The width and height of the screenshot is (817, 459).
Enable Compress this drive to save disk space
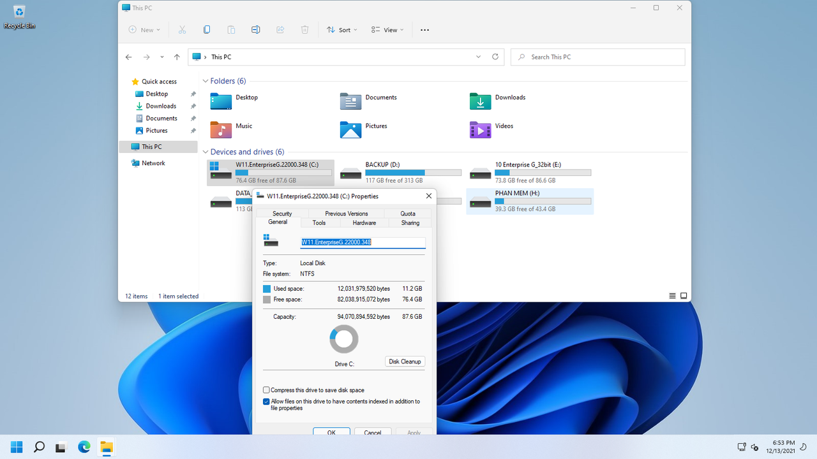[x=266, y=390]
